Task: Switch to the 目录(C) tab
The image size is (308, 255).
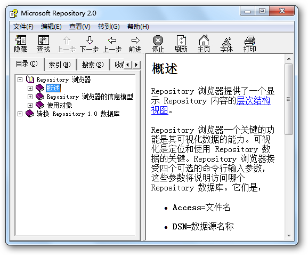Action: (27, 64)
